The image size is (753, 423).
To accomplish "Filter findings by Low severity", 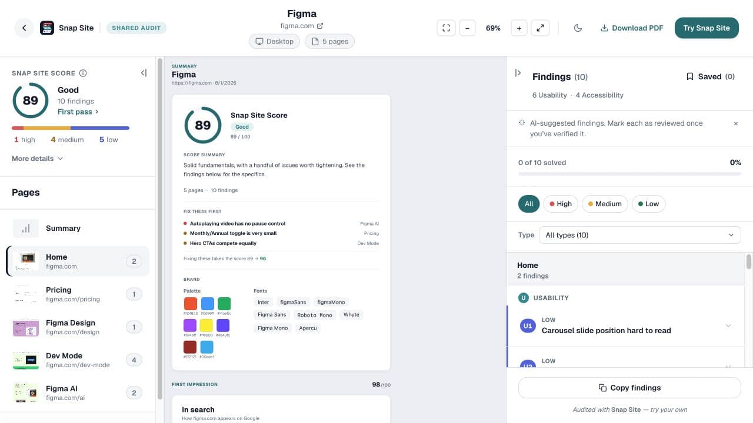I will [648, 204].
